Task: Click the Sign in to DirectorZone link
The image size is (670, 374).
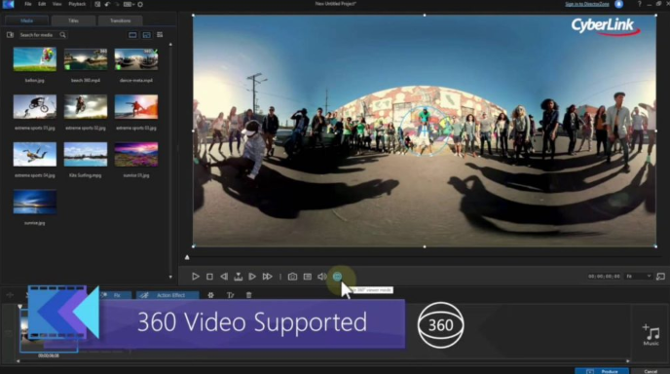Action: click(587, 4)
